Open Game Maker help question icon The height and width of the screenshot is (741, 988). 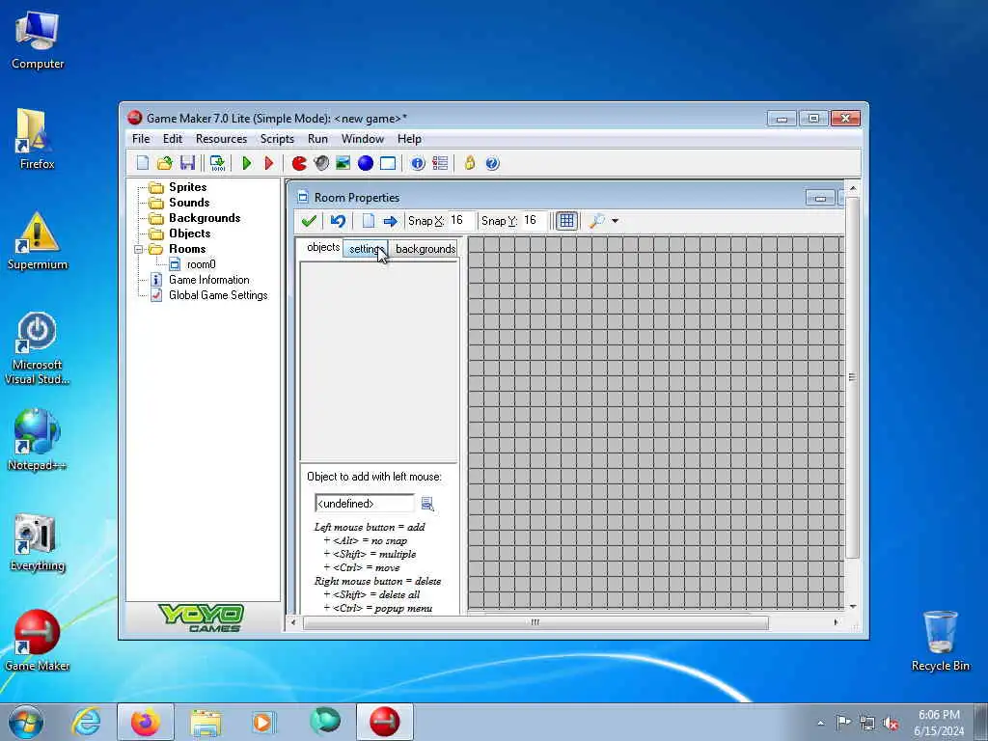coord(492,163)
